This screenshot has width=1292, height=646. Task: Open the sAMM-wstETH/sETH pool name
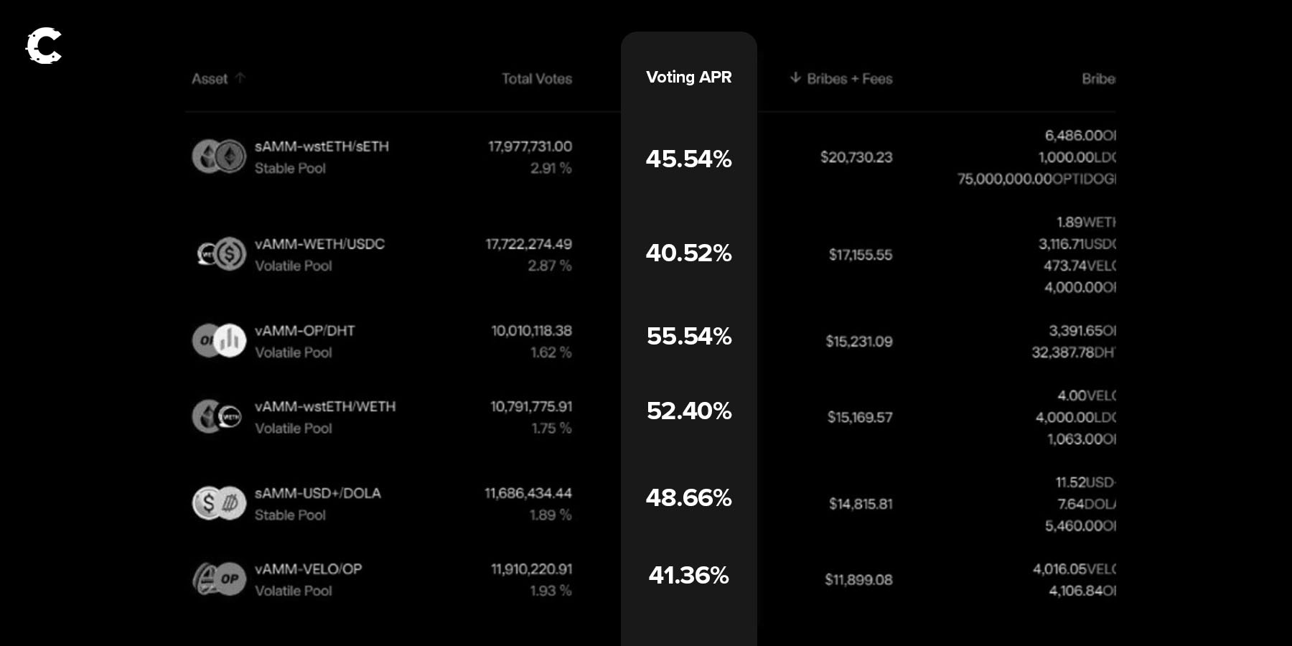322,146
